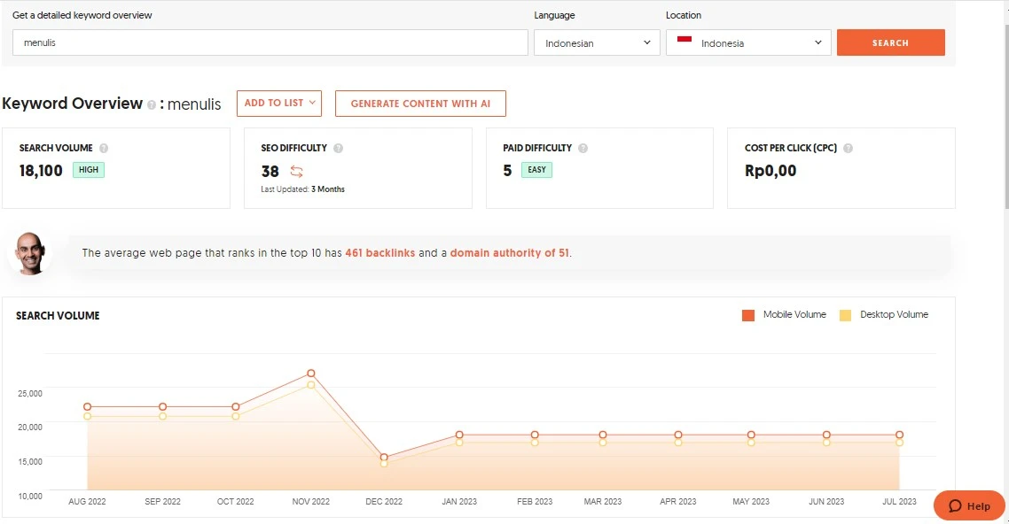This screenshot has height=524, width=1009.
Task: Click the Neil Patel avatar image
Action: pos(30,254)
